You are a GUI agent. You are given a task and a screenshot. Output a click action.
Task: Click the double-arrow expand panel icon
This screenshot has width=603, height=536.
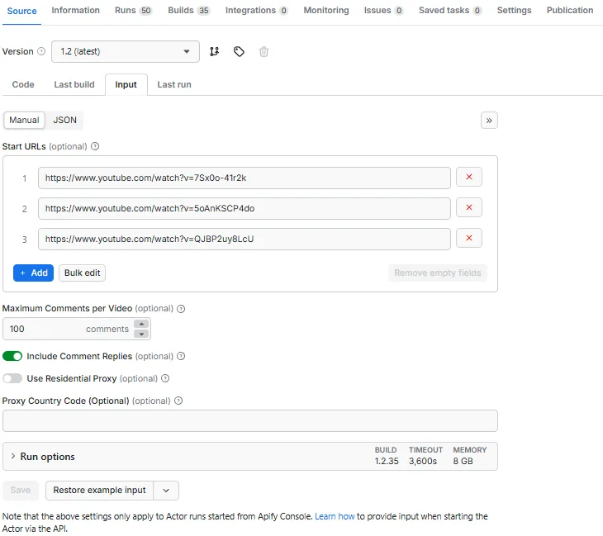coord(489,121)
